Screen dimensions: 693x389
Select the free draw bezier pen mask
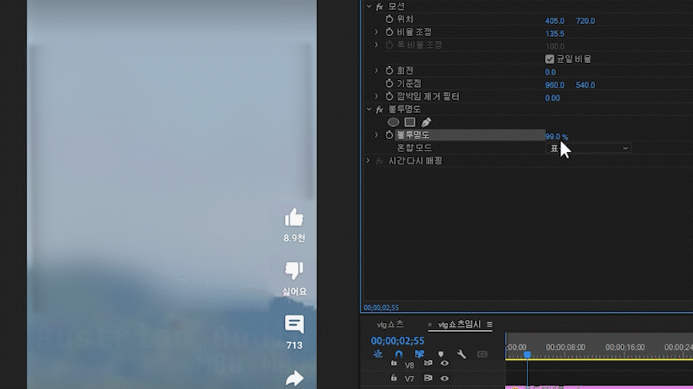click(x=426, y=122)
